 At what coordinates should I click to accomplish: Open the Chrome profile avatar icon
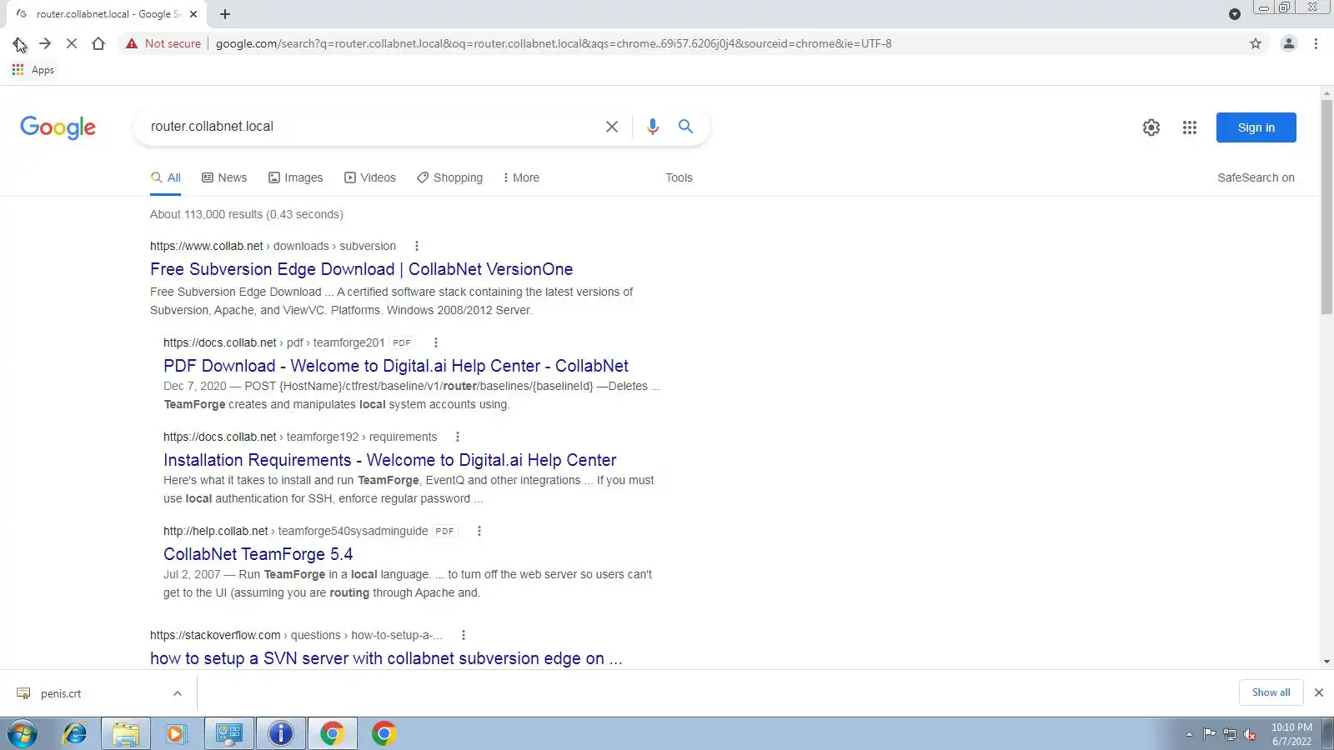[x=1288, y=43]
